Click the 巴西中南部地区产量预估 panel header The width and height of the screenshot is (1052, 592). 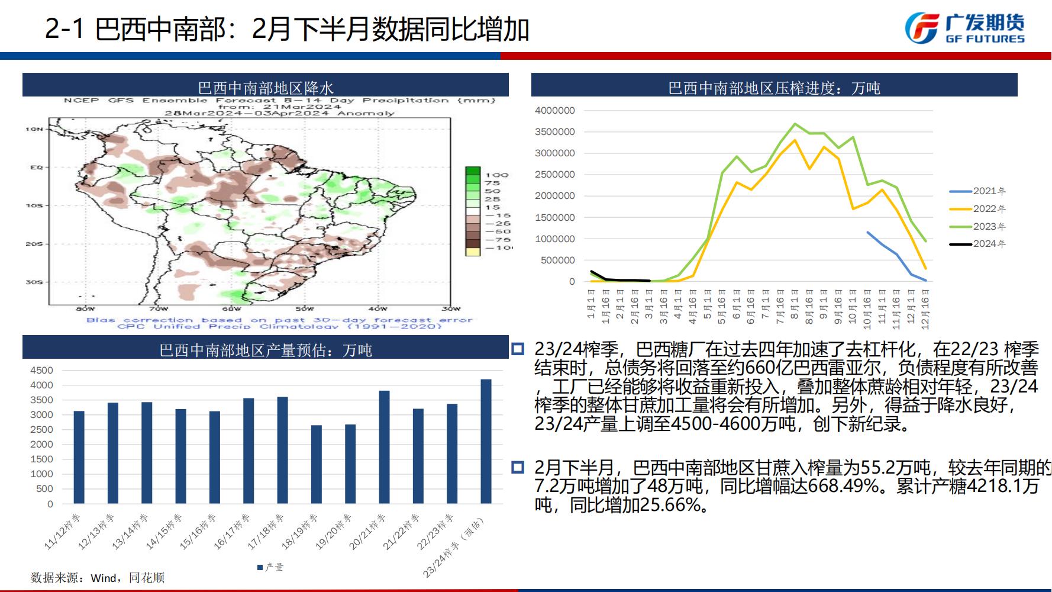pyautogui.click(x=265, y=350)
